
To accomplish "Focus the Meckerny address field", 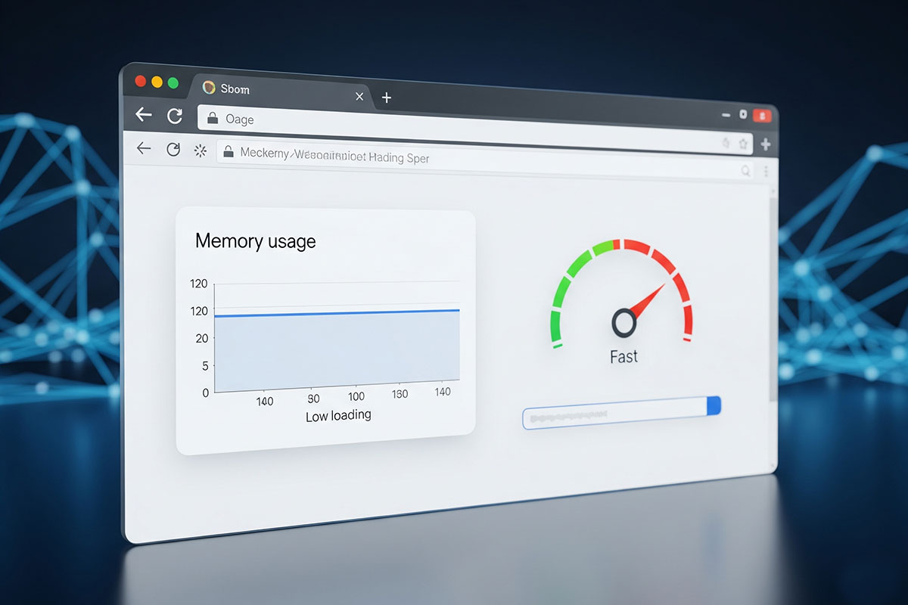I will 487,160.
